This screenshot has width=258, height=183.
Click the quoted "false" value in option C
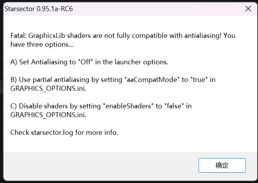coord(169,106)
